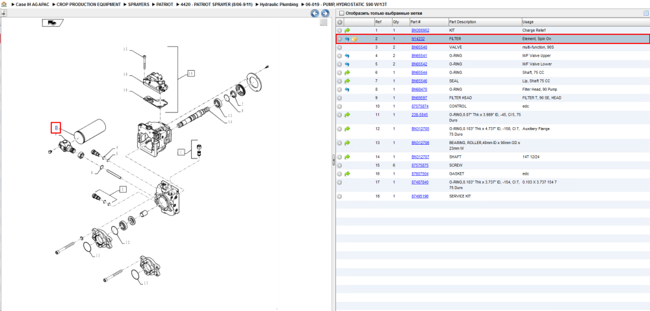This screenshot has width=650, height=311.
Task: Click gray circle button in SERVICE KIT row
Action: 339,196
